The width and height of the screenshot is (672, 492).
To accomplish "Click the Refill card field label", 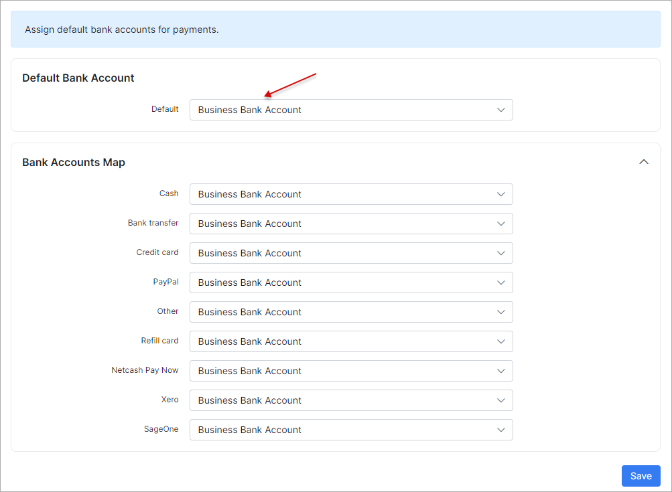I will pos(159,341).
